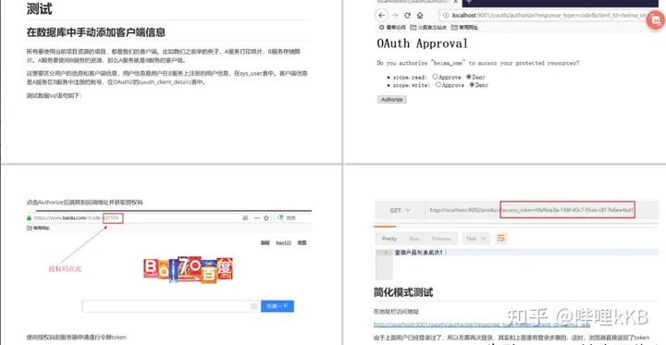Viewport: 666px width, 345px height.
Task: Click response line 1 text in Postman
Action: (418, 253)
